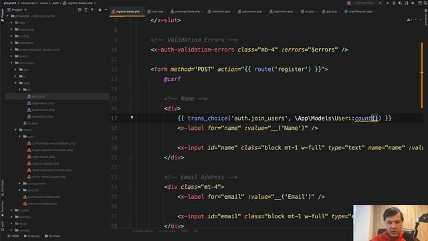Click the yellow lightbulb on line 17
Screen dimensions: 428x241
(x=132, y=117)
